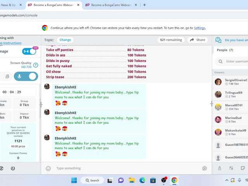Open File Explorer from the taskbar

click(x=132, y=180)
